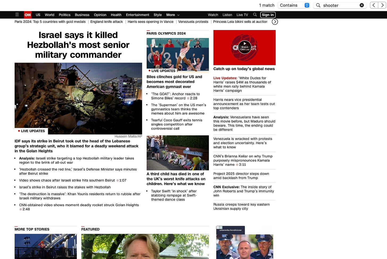Open Israel's strike raises the stakes story
The width and height of the screenshot is (387, 259).
[x=65, y=187]
